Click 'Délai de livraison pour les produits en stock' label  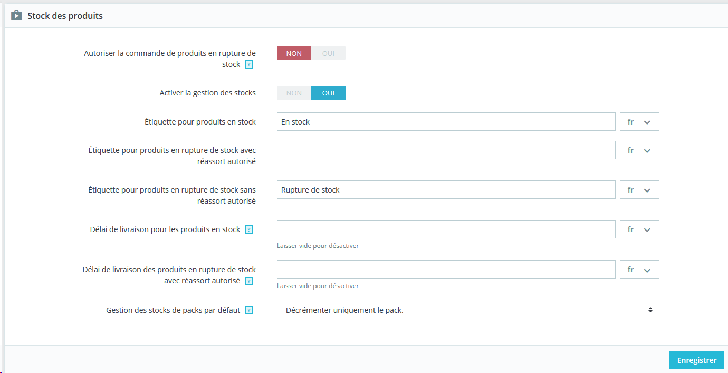coord(165,229)
